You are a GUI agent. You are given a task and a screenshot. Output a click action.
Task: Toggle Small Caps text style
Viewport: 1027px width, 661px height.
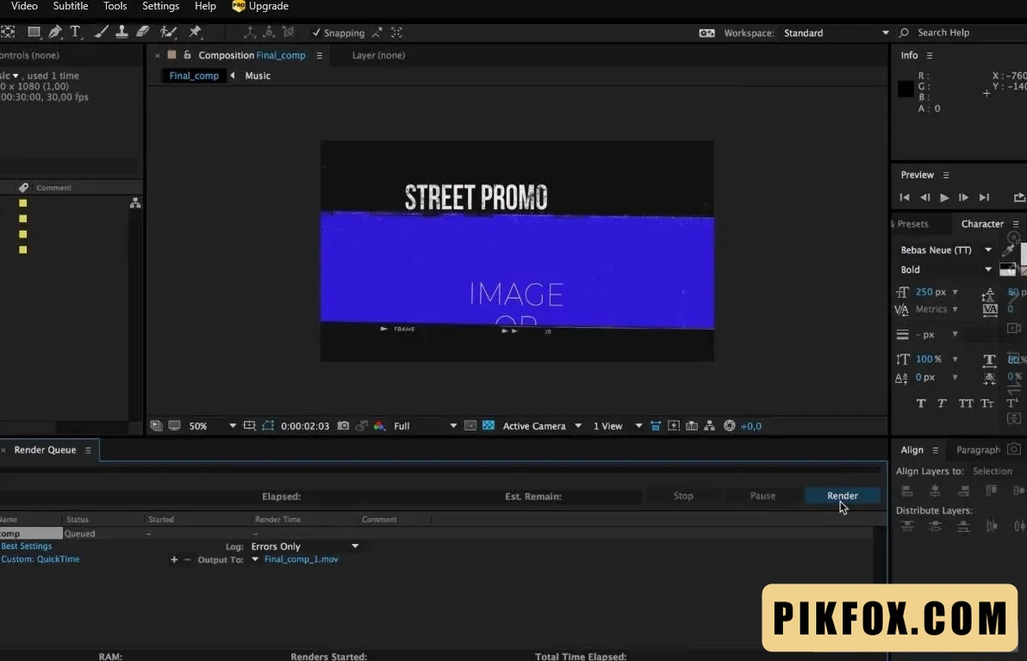987,403
